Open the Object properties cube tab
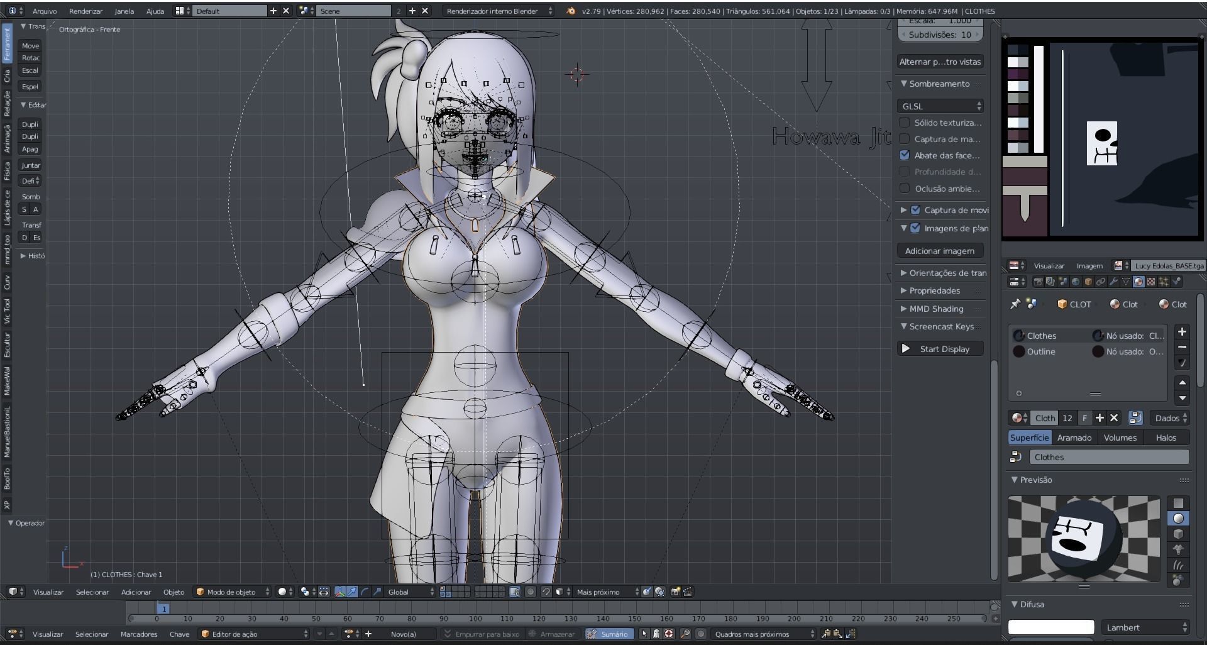The image size is (1207, 645). point(1088,282)
